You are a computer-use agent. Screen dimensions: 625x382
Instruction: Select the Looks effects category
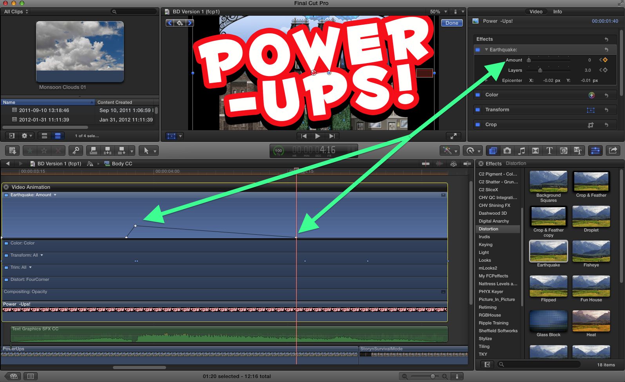(485, 260)
